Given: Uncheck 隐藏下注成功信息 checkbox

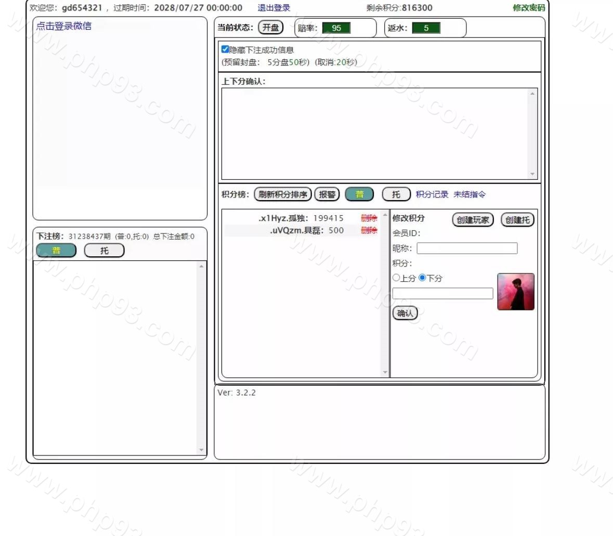Looking at the screenshot, I should [x=225, y=49].
